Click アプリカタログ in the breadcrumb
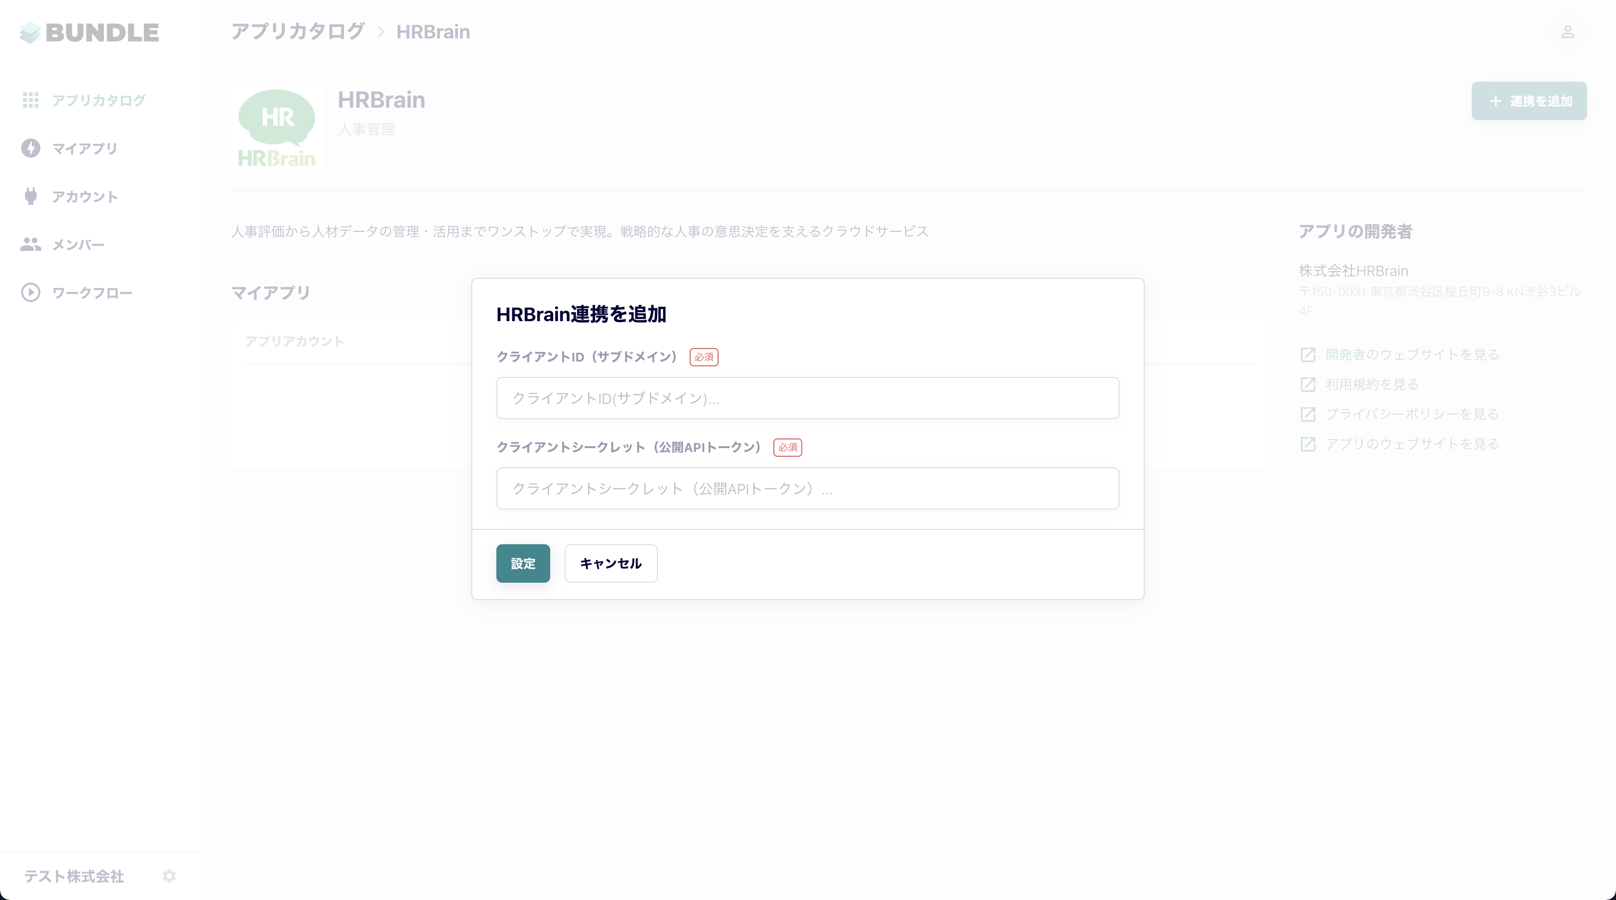The image size is (1616, 900). tap(298, 31)
